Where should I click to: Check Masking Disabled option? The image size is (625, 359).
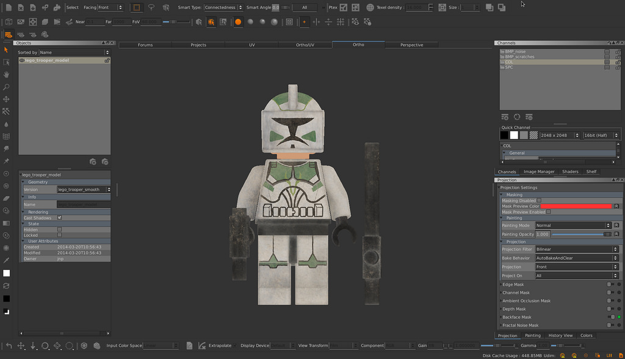pyautogui.click(x=539, y=201)
